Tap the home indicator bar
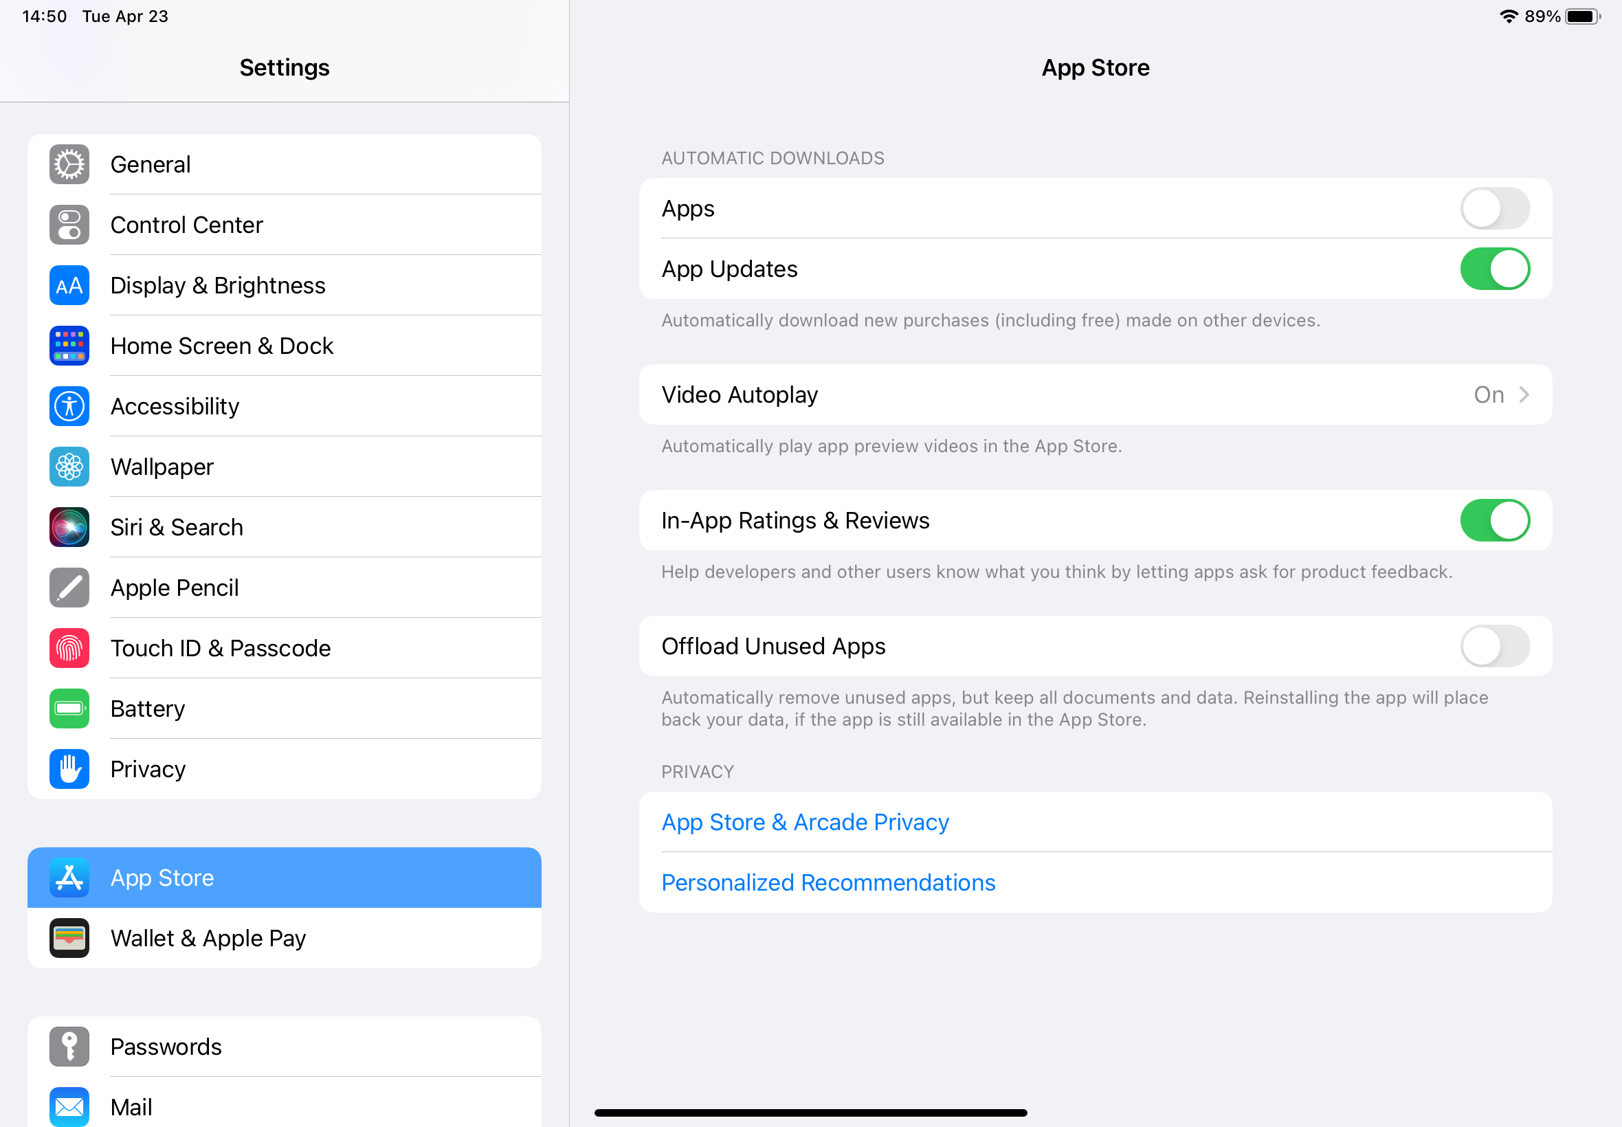The height and width of the screenshot is (1127, 1622). [x=810, y=1113]
